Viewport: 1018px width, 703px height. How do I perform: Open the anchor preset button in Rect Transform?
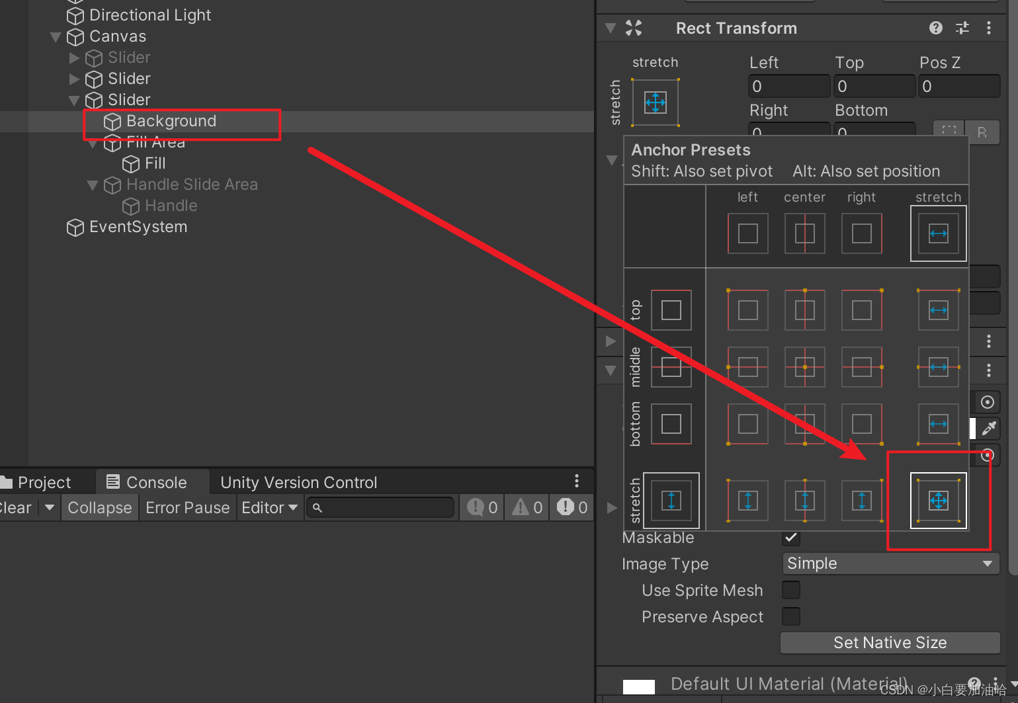click(656, 103)
